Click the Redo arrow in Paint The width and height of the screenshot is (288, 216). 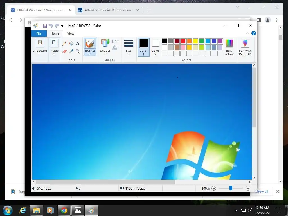click(x=57, y=26)
